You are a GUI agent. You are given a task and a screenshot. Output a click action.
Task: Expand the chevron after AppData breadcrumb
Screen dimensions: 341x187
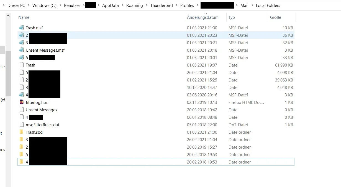click(x=122, y=5)
